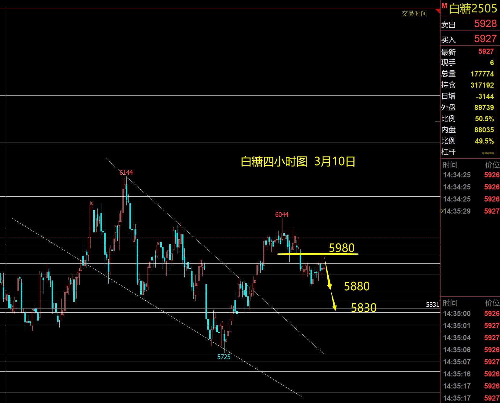Viewport: 500px width, 403px height.
Task: Click the 买入 buy price 5927
Action: click(485, 39)
